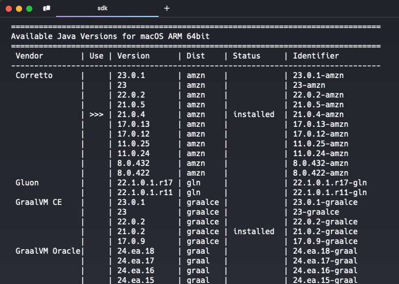
Task: Click the green fullscreen window button
Action: point(29,9)
